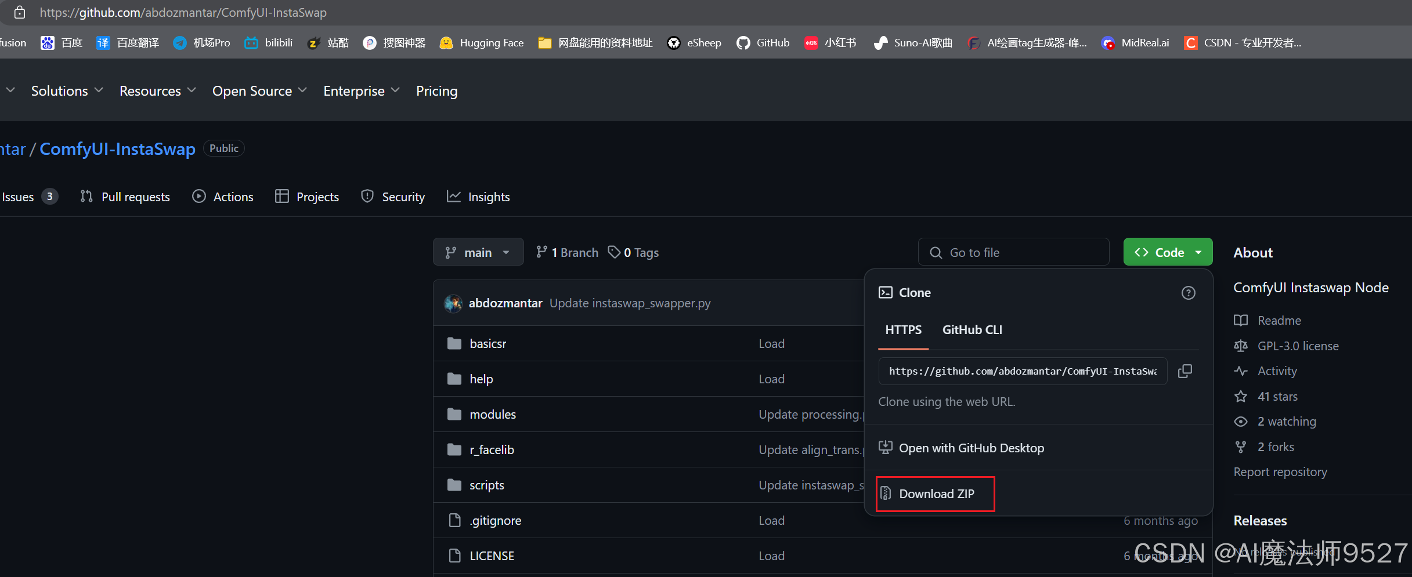Open the LICENSE file
Image resolution: width=1412 pixels, height=577 pixels.
tap(492, 556)
